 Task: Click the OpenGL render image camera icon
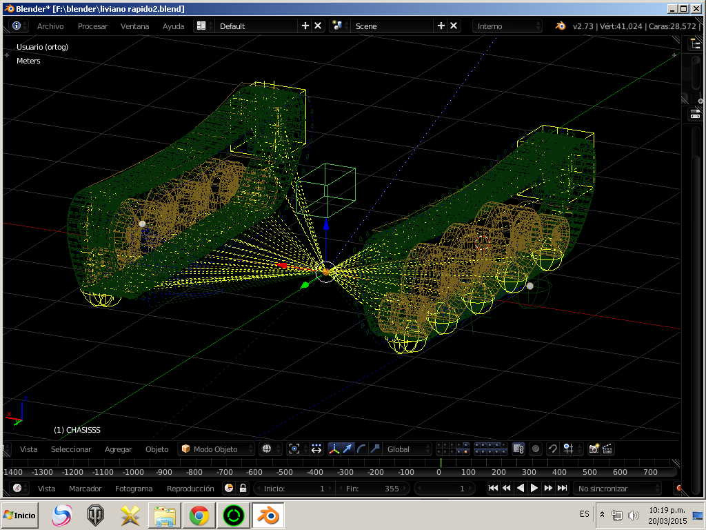[594, 449]
